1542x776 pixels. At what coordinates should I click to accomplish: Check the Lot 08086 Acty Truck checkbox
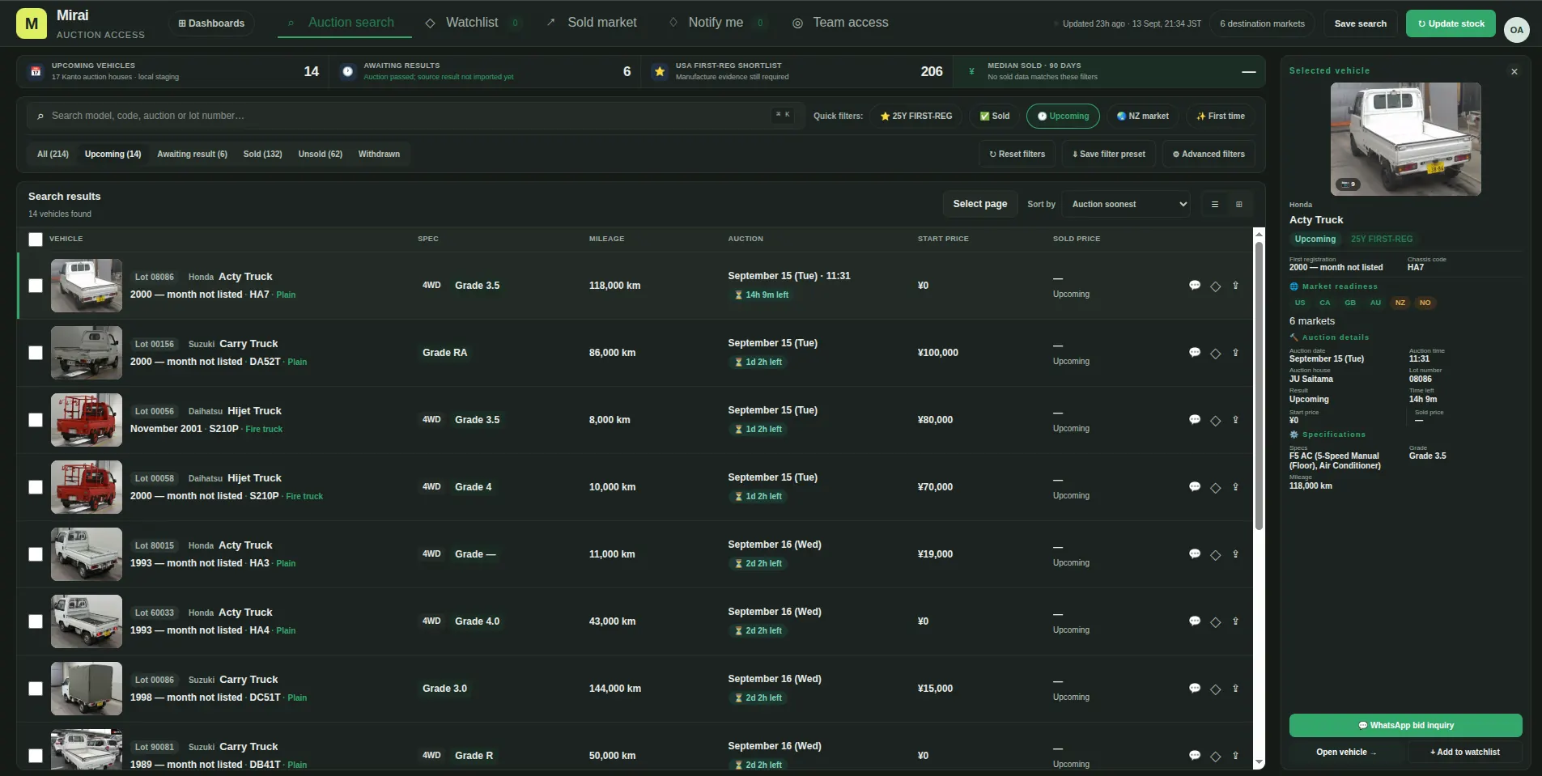(36, 286)
